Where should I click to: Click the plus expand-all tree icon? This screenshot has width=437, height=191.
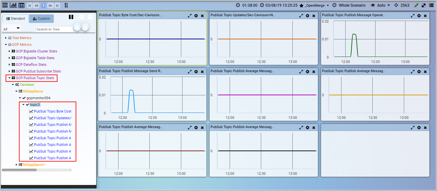click(x=82, y=17)
